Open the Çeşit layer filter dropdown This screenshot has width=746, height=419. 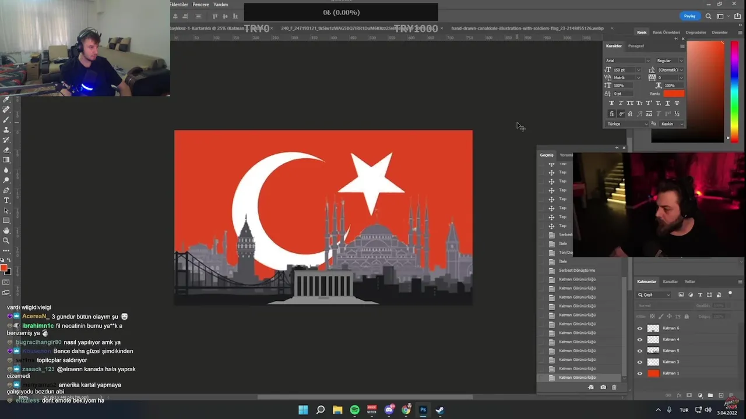pyautogui.click(x=653, y=295)
